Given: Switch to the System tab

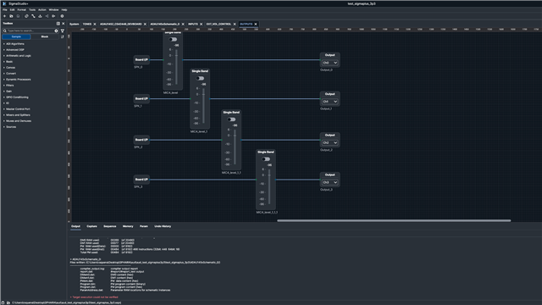Looking at the screenshot, I should point(75,25).
